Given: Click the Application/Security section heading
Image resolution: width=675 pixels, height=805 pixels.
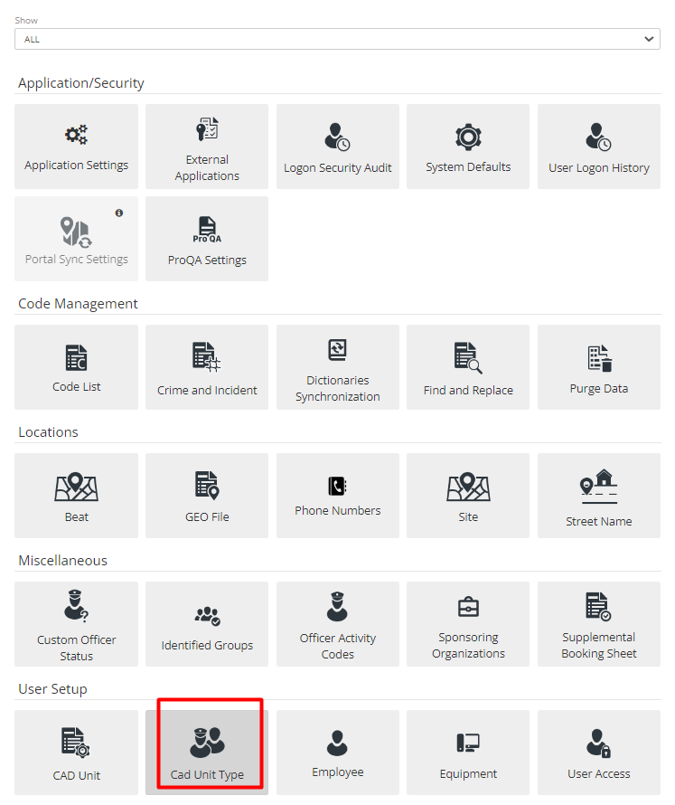Looking at the screenshot, I should tap(81, 83).
